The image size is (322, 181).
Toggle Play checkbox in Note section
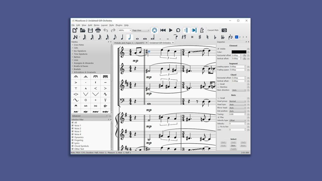[218, 118]
